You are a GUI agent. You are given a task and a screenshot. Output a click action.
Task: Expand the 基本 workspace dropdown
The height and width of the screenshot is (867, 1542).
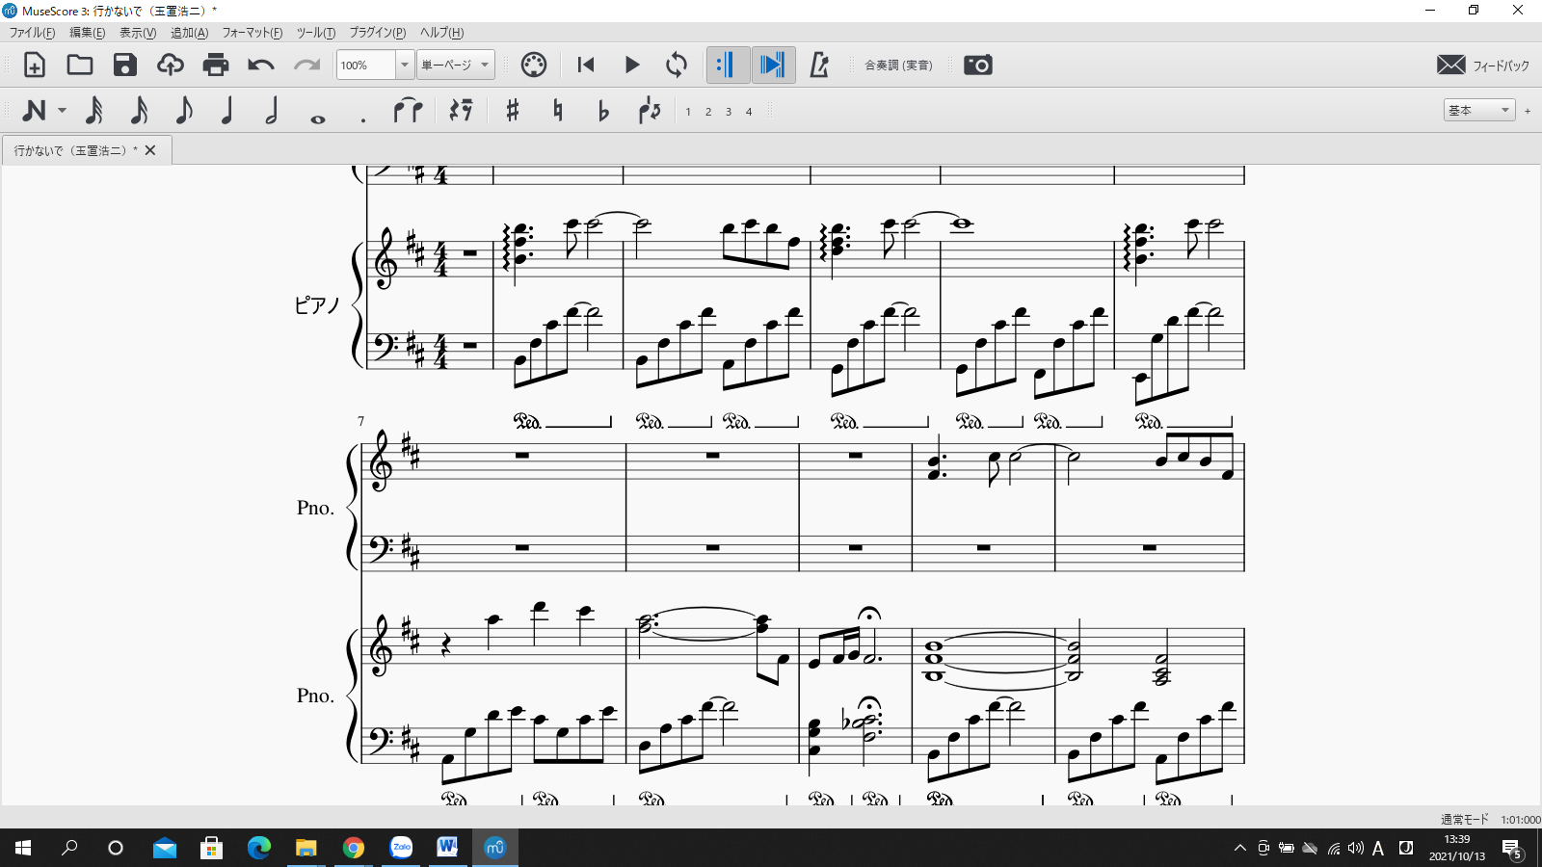1479,111
